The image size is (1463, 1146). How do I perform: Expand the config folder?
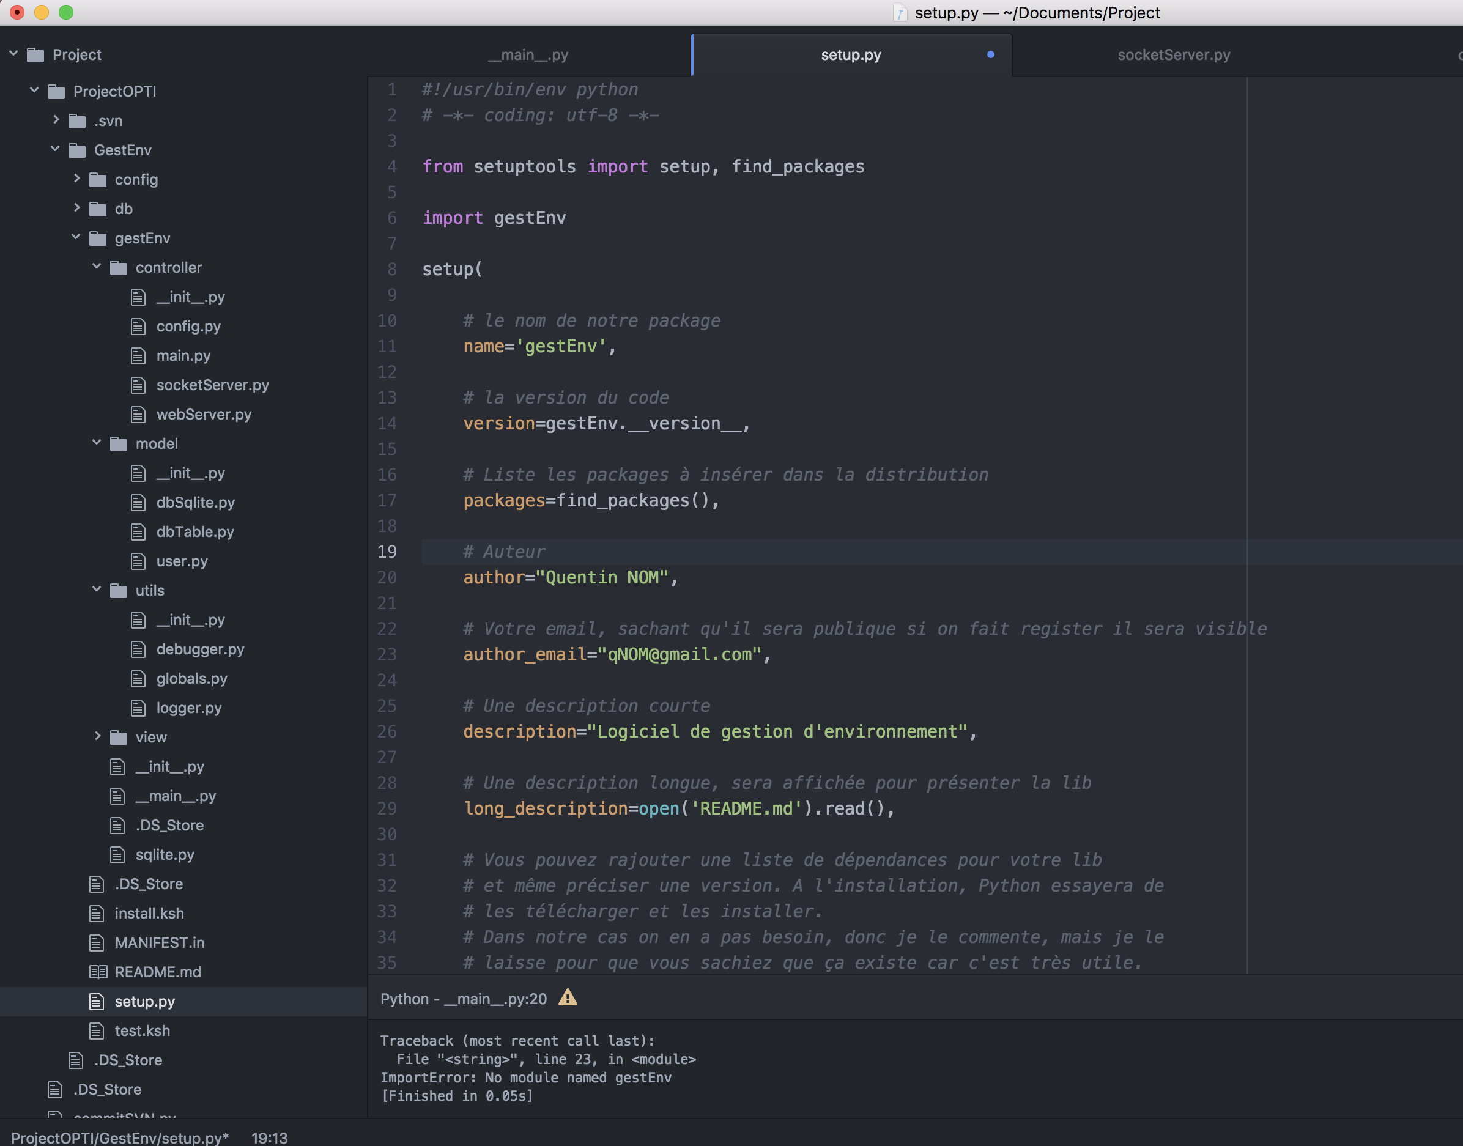click(x=77, y=179)
